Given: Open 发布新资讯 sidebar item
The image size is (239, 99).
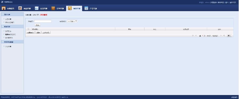Looking at the screenshot, I should click(9, 37).
